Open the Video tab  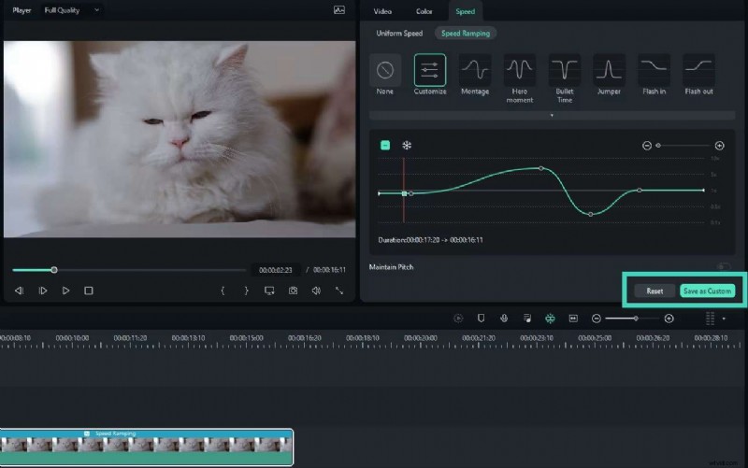click(382, 11)
